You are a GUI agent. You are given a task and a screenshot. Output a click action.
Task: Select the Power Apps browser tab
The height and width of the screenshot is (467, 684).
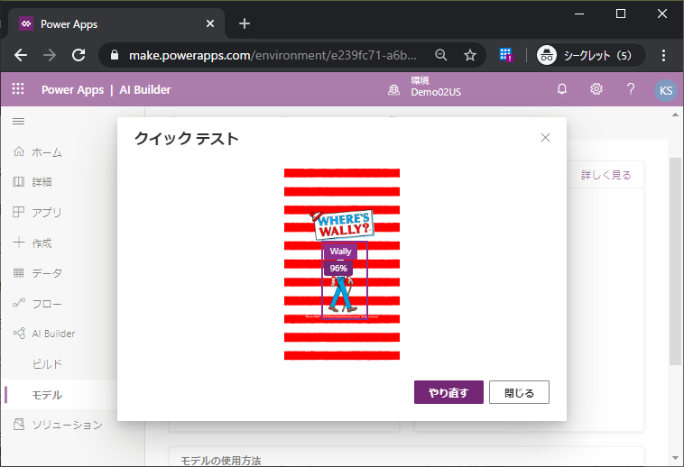tap(117, 23)
